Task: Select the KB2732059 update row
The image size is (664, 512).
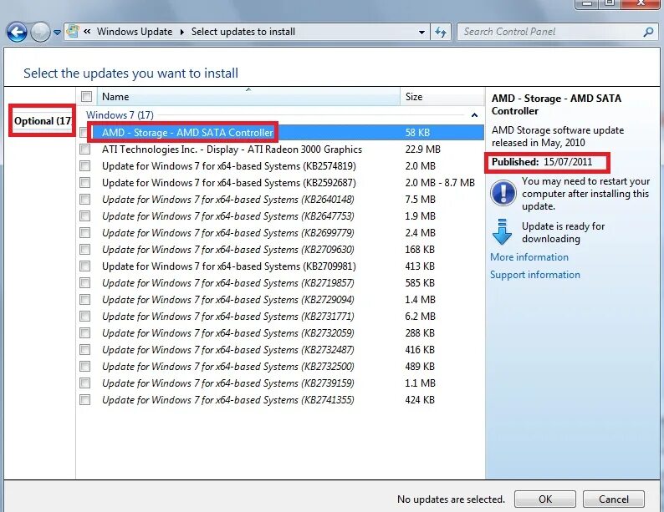Action: click(281, 333)
